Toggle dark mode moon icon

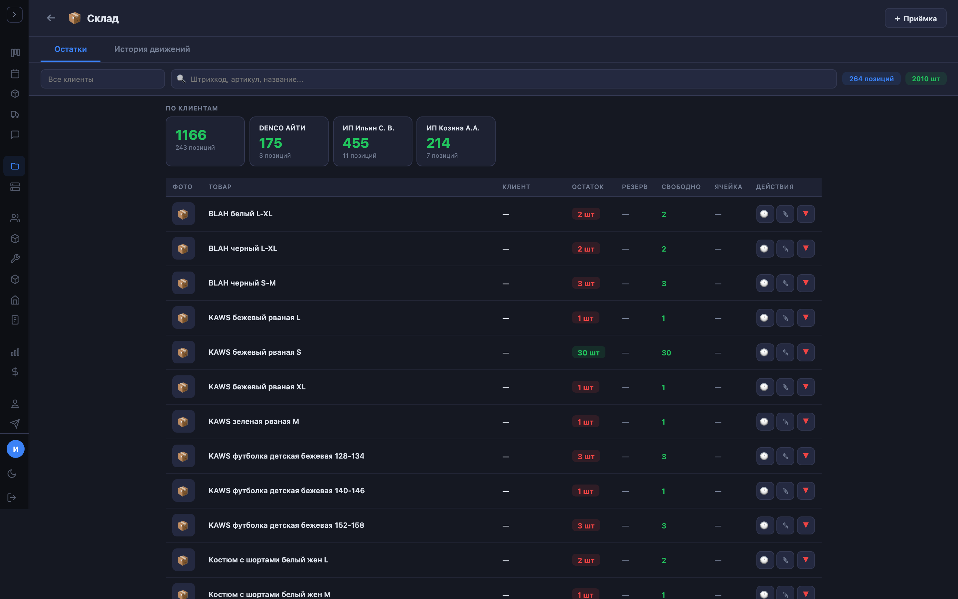(12, 474)
